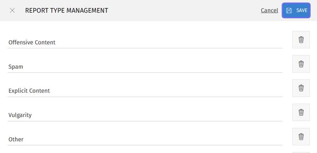Select the Vulgarity input field
This screenshot has width=317, height=153.
pyautogui.click(x=143, y=115)
